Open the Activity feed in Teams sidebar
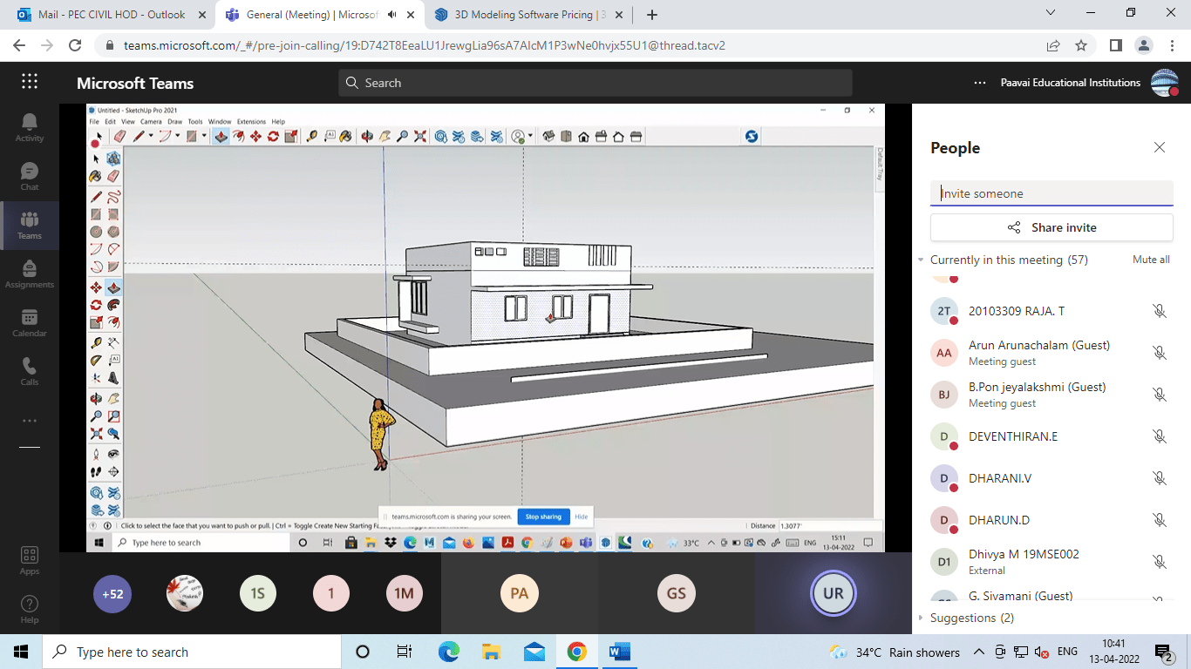Screen dimensions: 1191x669 (30, 127)
